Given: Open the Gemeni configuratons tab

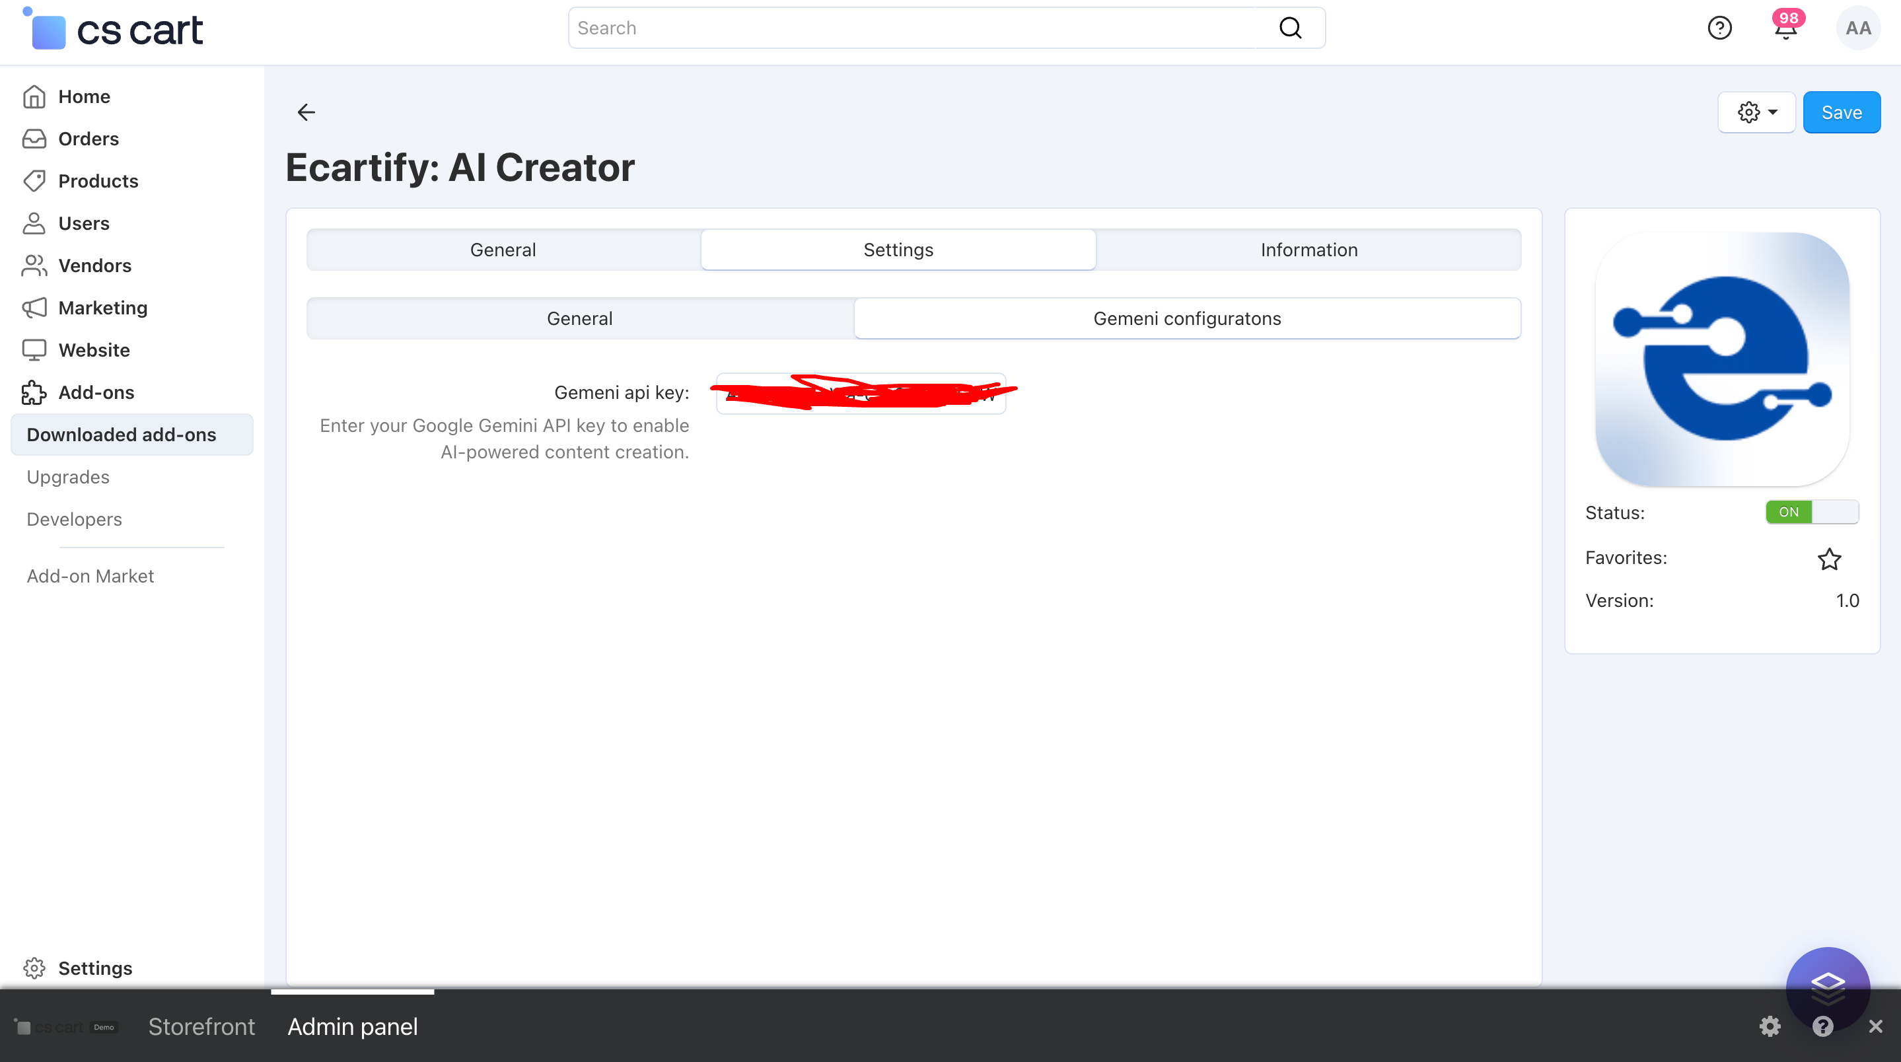Looking at the screenshot, I should coord(1186,318).
